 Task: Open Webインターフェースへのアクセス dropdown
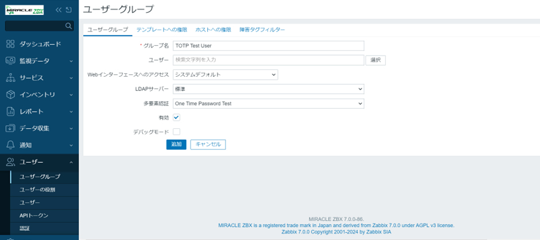(225, 74)
